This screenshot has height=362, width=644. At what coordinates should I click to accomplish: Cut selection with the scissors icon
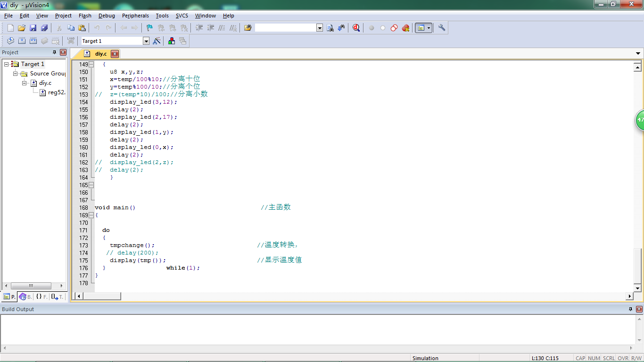(x=59, y=28)
